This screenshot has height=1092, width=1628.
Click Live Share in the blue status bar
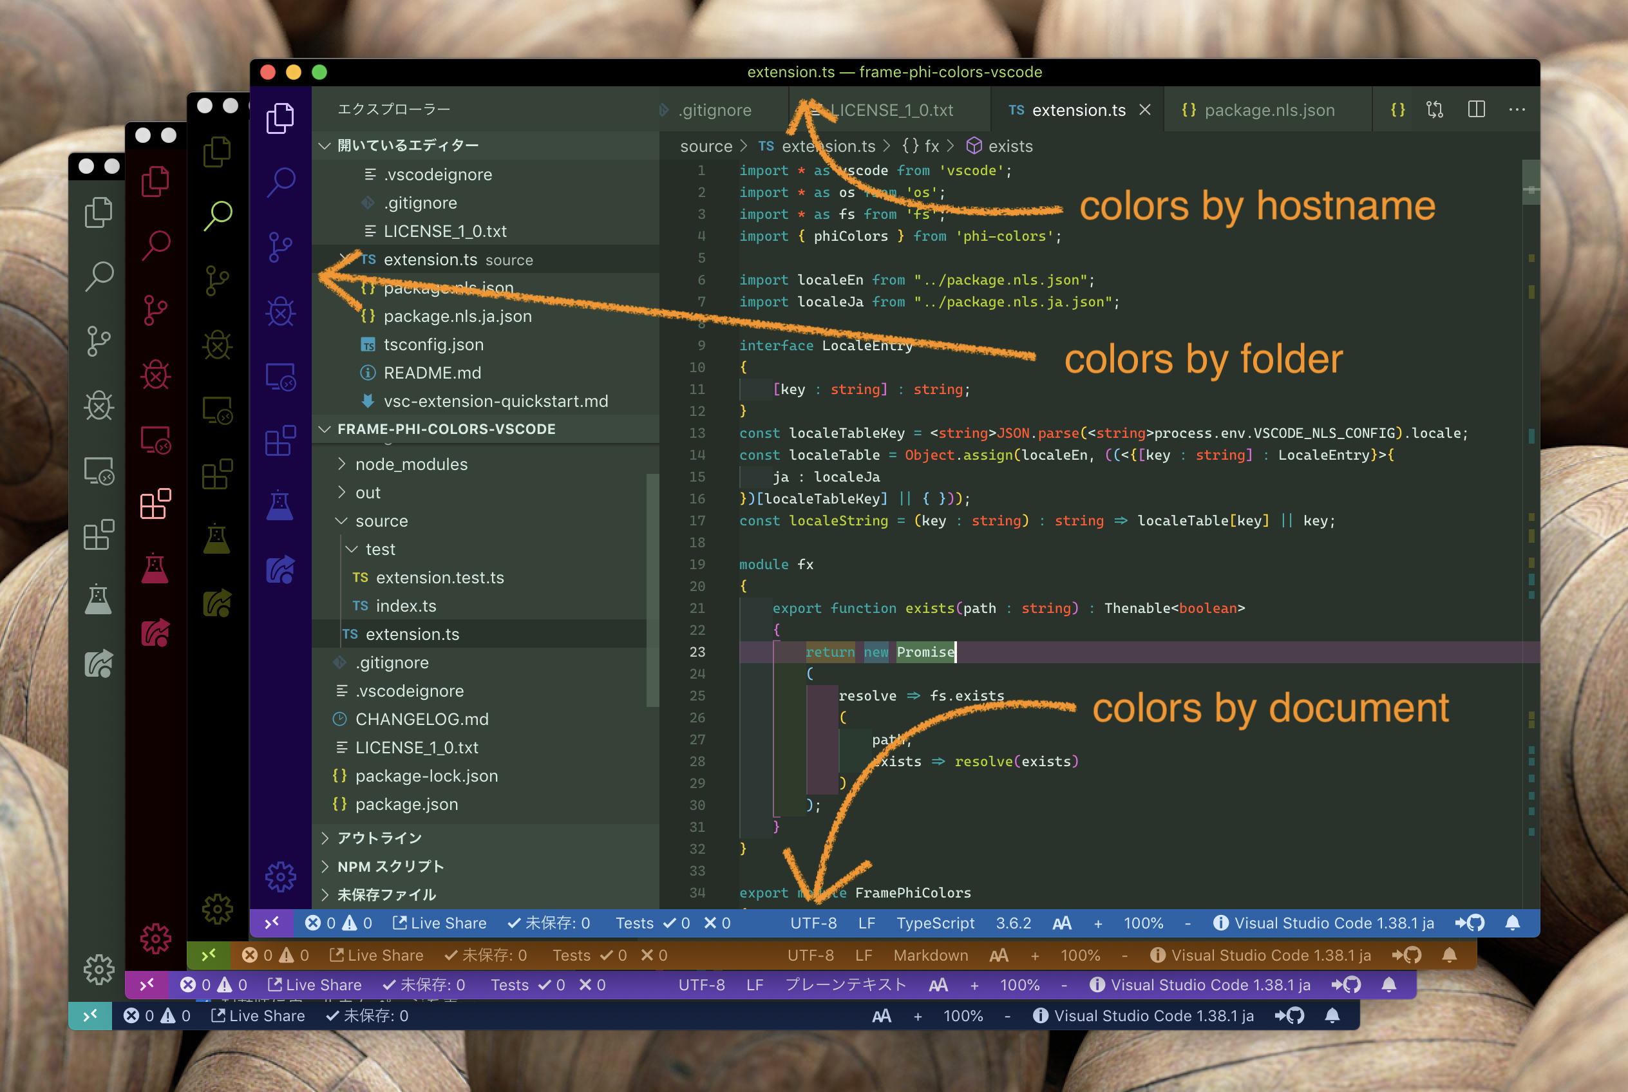click(440, 923)
